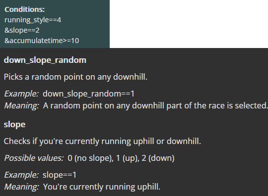Click the bold slope heading

coord(15,125)
